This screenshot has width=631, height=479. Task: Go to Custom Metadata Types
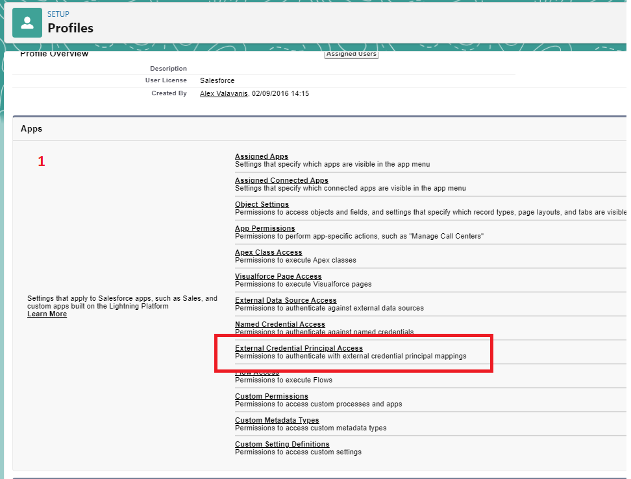point(277,420)
